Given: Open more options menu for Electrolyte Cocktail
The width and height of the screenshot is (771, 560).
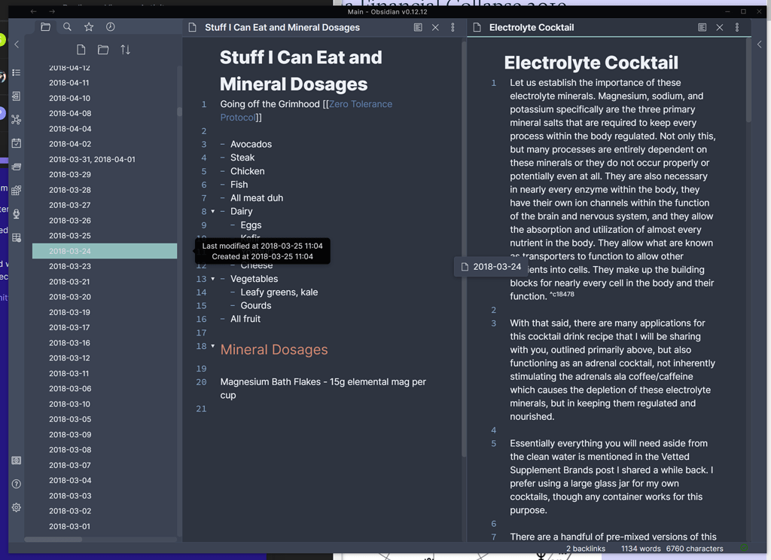Looking at the screenshot, I should [x=736, y=26].
